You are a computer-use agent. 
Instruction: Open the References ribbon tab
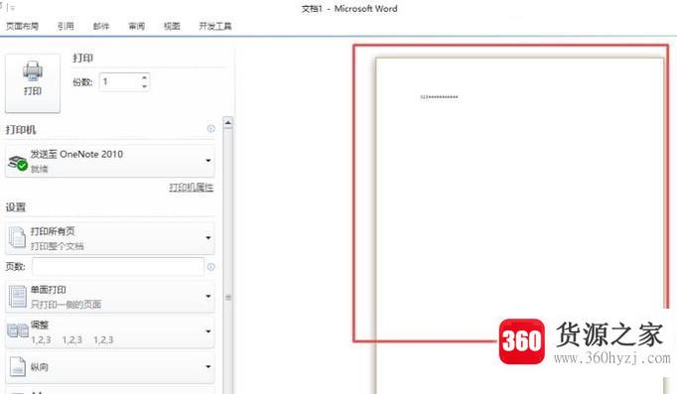coord(66,27)
